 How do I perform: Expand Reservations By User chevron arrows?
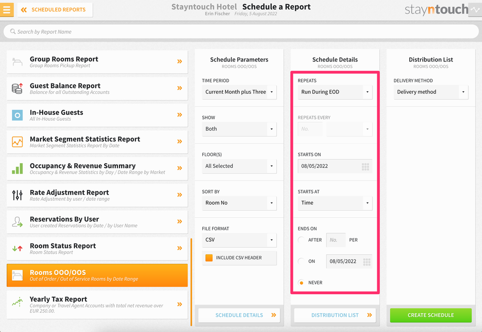180,221
